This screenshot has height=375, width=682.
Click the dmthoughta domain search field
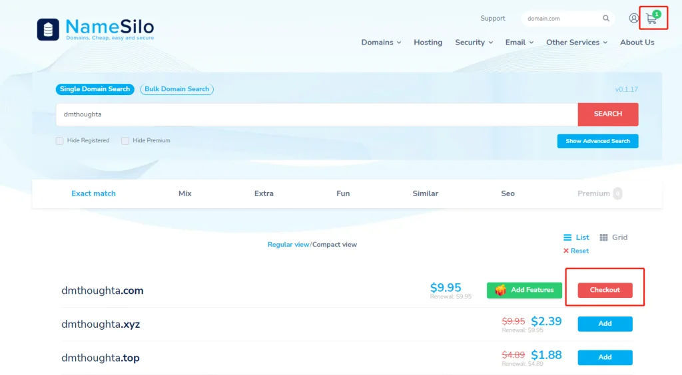(x=316, y=114)
